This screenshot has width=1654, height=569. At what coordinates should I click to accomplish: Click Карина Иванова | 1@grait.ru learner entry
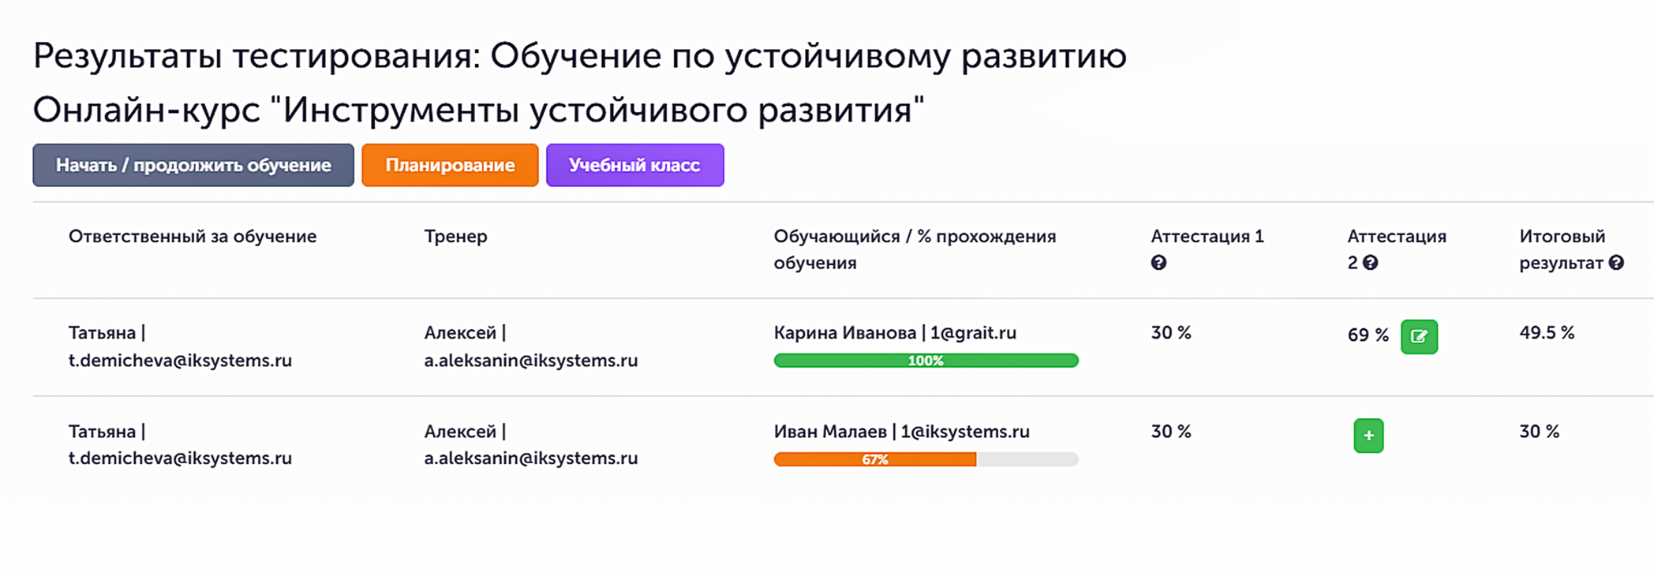coord(895,333)
